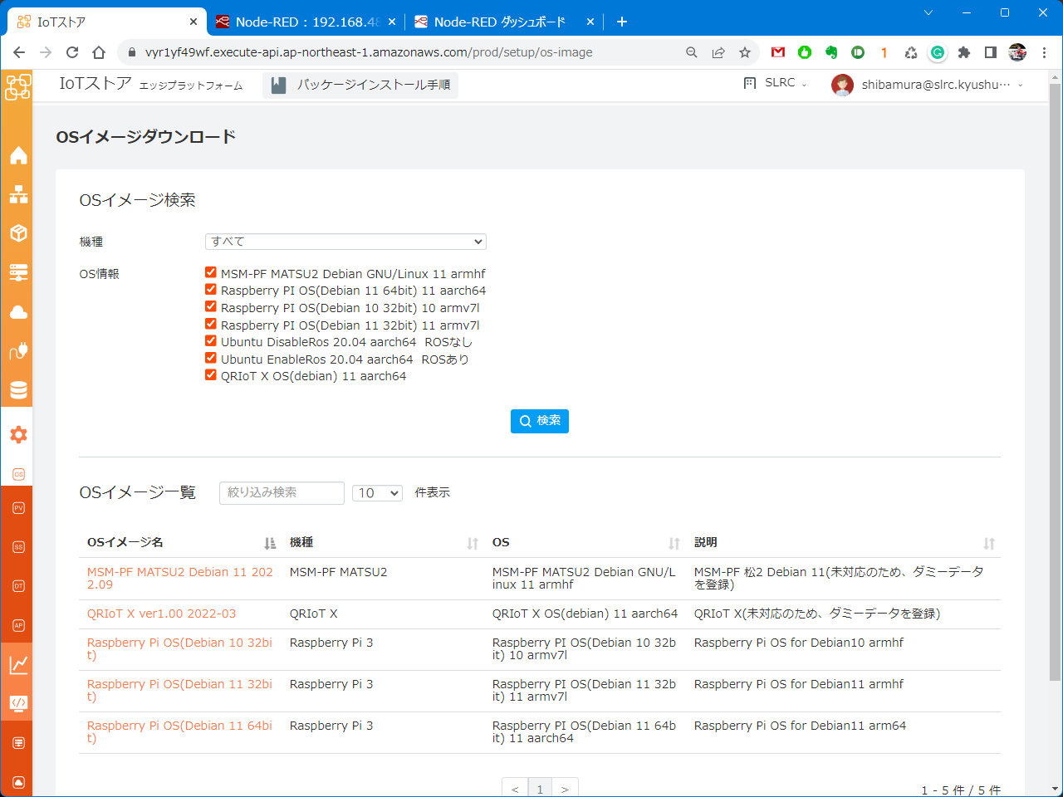Open Chrome tab search chevron

(x=928, y=12)
